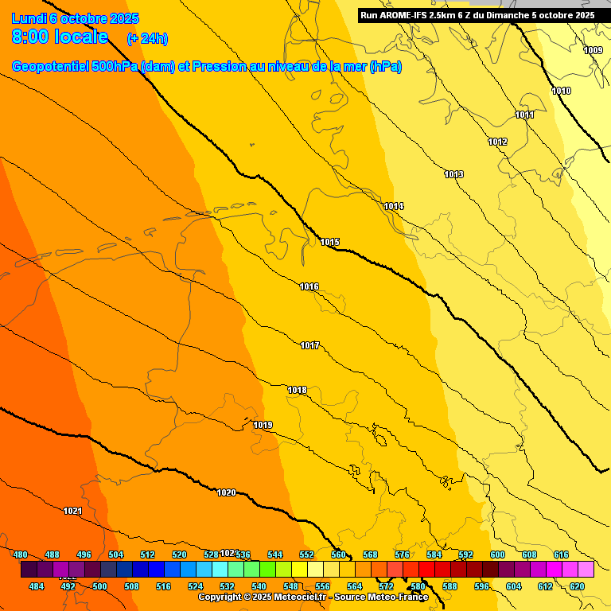
Task: Click the Lundi 6 octobre 2025 date text
Action: [76, 18]
